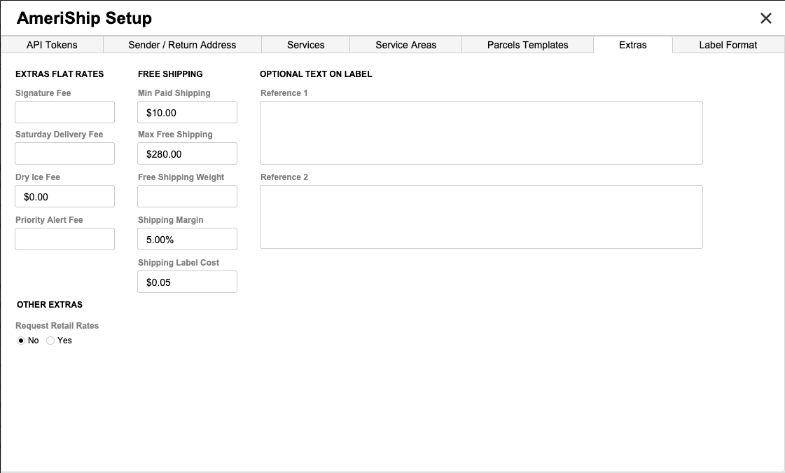
Task: Enable Yes for Request Retail Rates
Action: tap(50, 341)
